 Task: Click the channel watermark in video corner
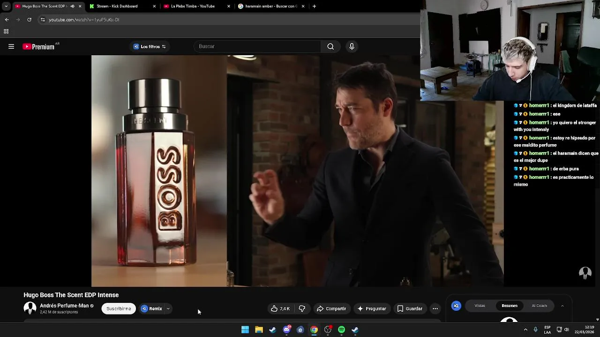[x=585, y=272]
